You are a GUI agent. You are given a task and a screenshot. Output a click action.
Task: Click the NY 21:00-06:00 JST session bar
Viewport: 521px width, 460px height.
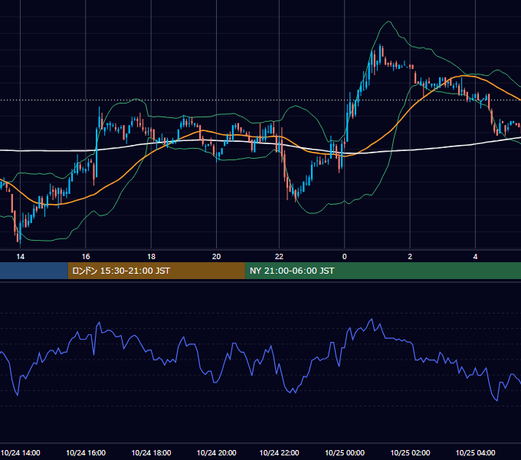(383, 271)
